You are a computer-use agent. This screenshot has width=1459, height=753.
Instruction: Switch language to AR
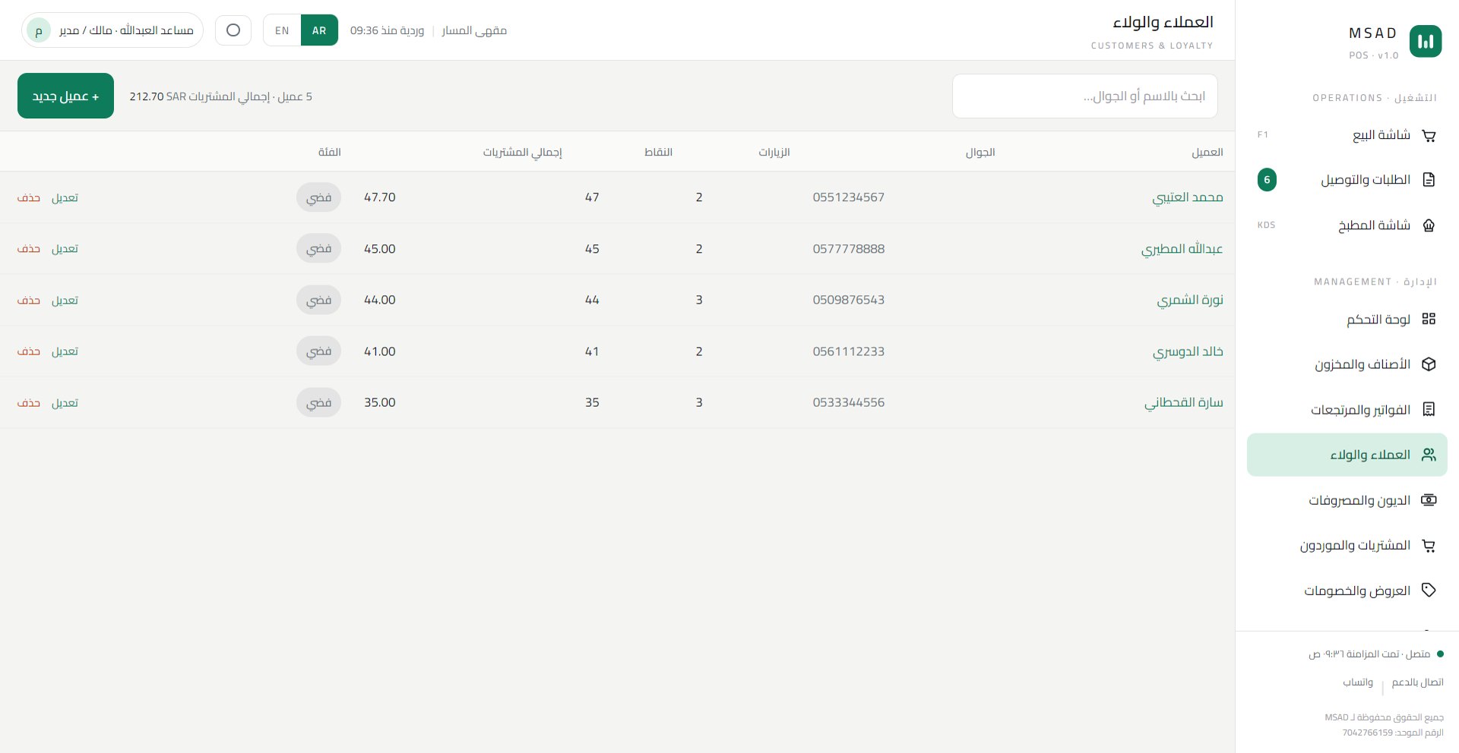(319, 30)
